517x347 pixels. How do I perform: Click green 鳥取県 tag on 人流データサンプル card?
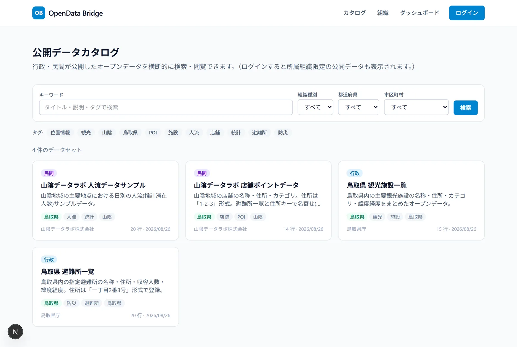coord(51,217)
